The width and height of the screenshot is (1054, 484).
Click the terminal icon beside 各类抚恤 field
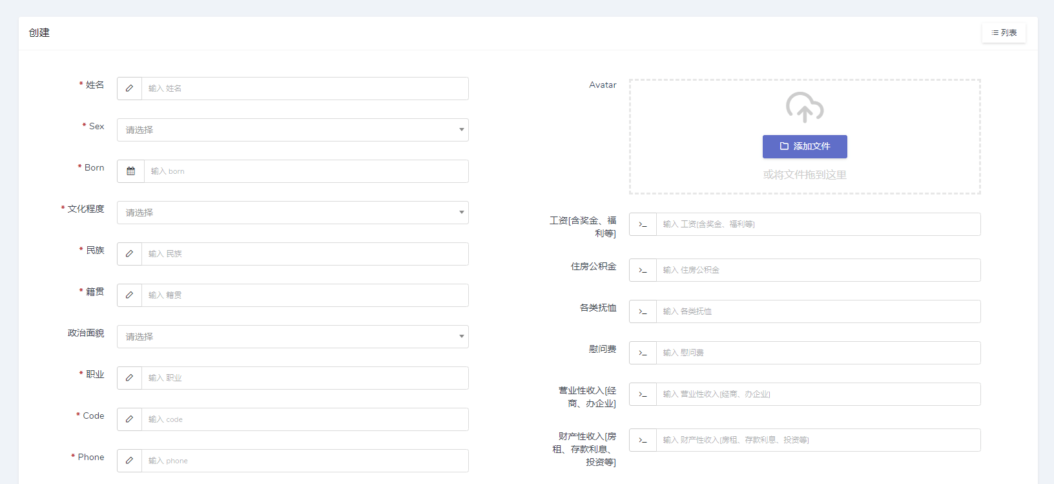643,311
